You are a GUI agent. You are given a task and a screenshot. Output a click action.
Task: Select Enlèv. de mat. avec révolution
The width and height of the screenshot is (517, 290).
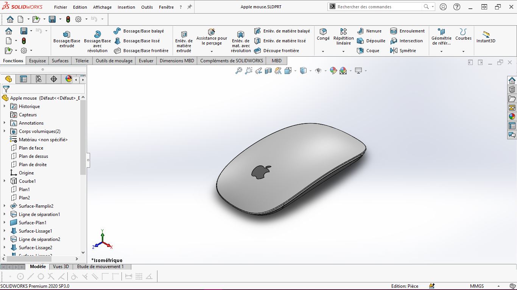click(241, 42)
